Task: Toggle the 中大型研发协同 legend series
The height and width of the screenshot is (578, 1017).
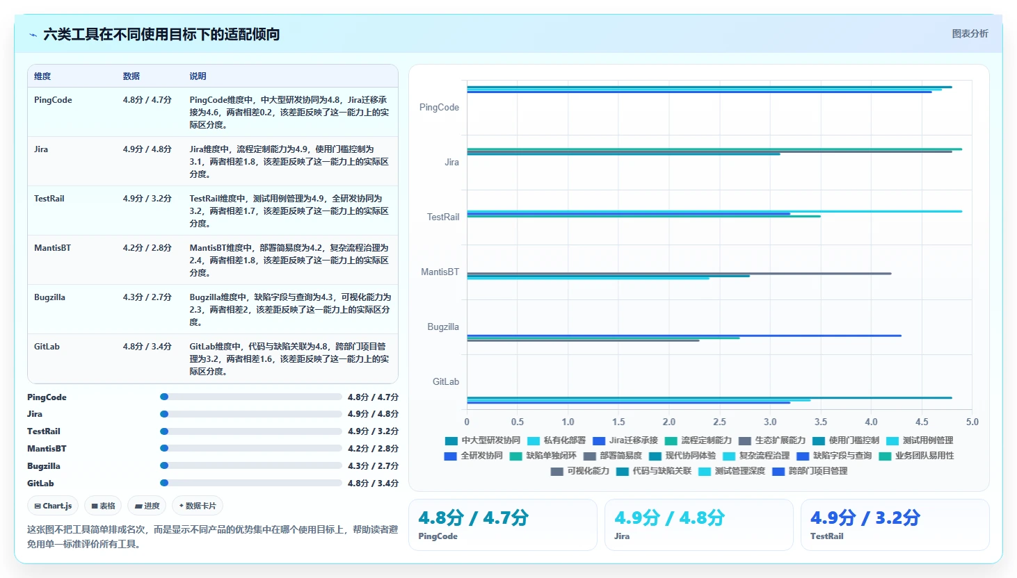Action: point(483,440)
